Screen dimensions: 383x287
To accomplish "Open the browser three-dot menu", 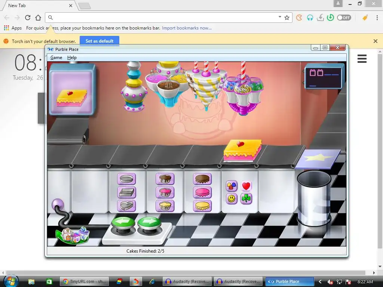I will 377,18.
